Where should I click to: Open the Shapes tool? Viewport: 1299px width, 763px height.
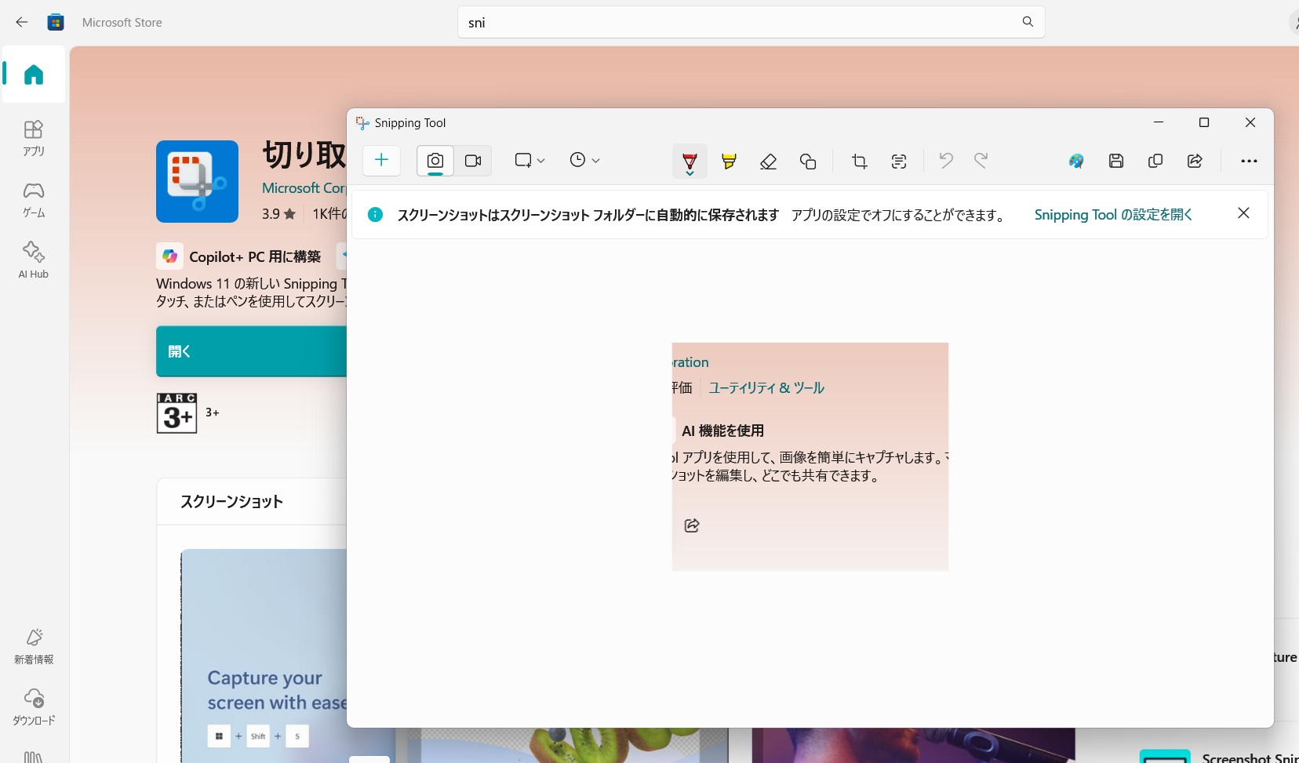tap(807, 162)
